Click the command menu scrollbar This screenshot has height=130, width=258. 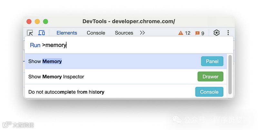230,75
